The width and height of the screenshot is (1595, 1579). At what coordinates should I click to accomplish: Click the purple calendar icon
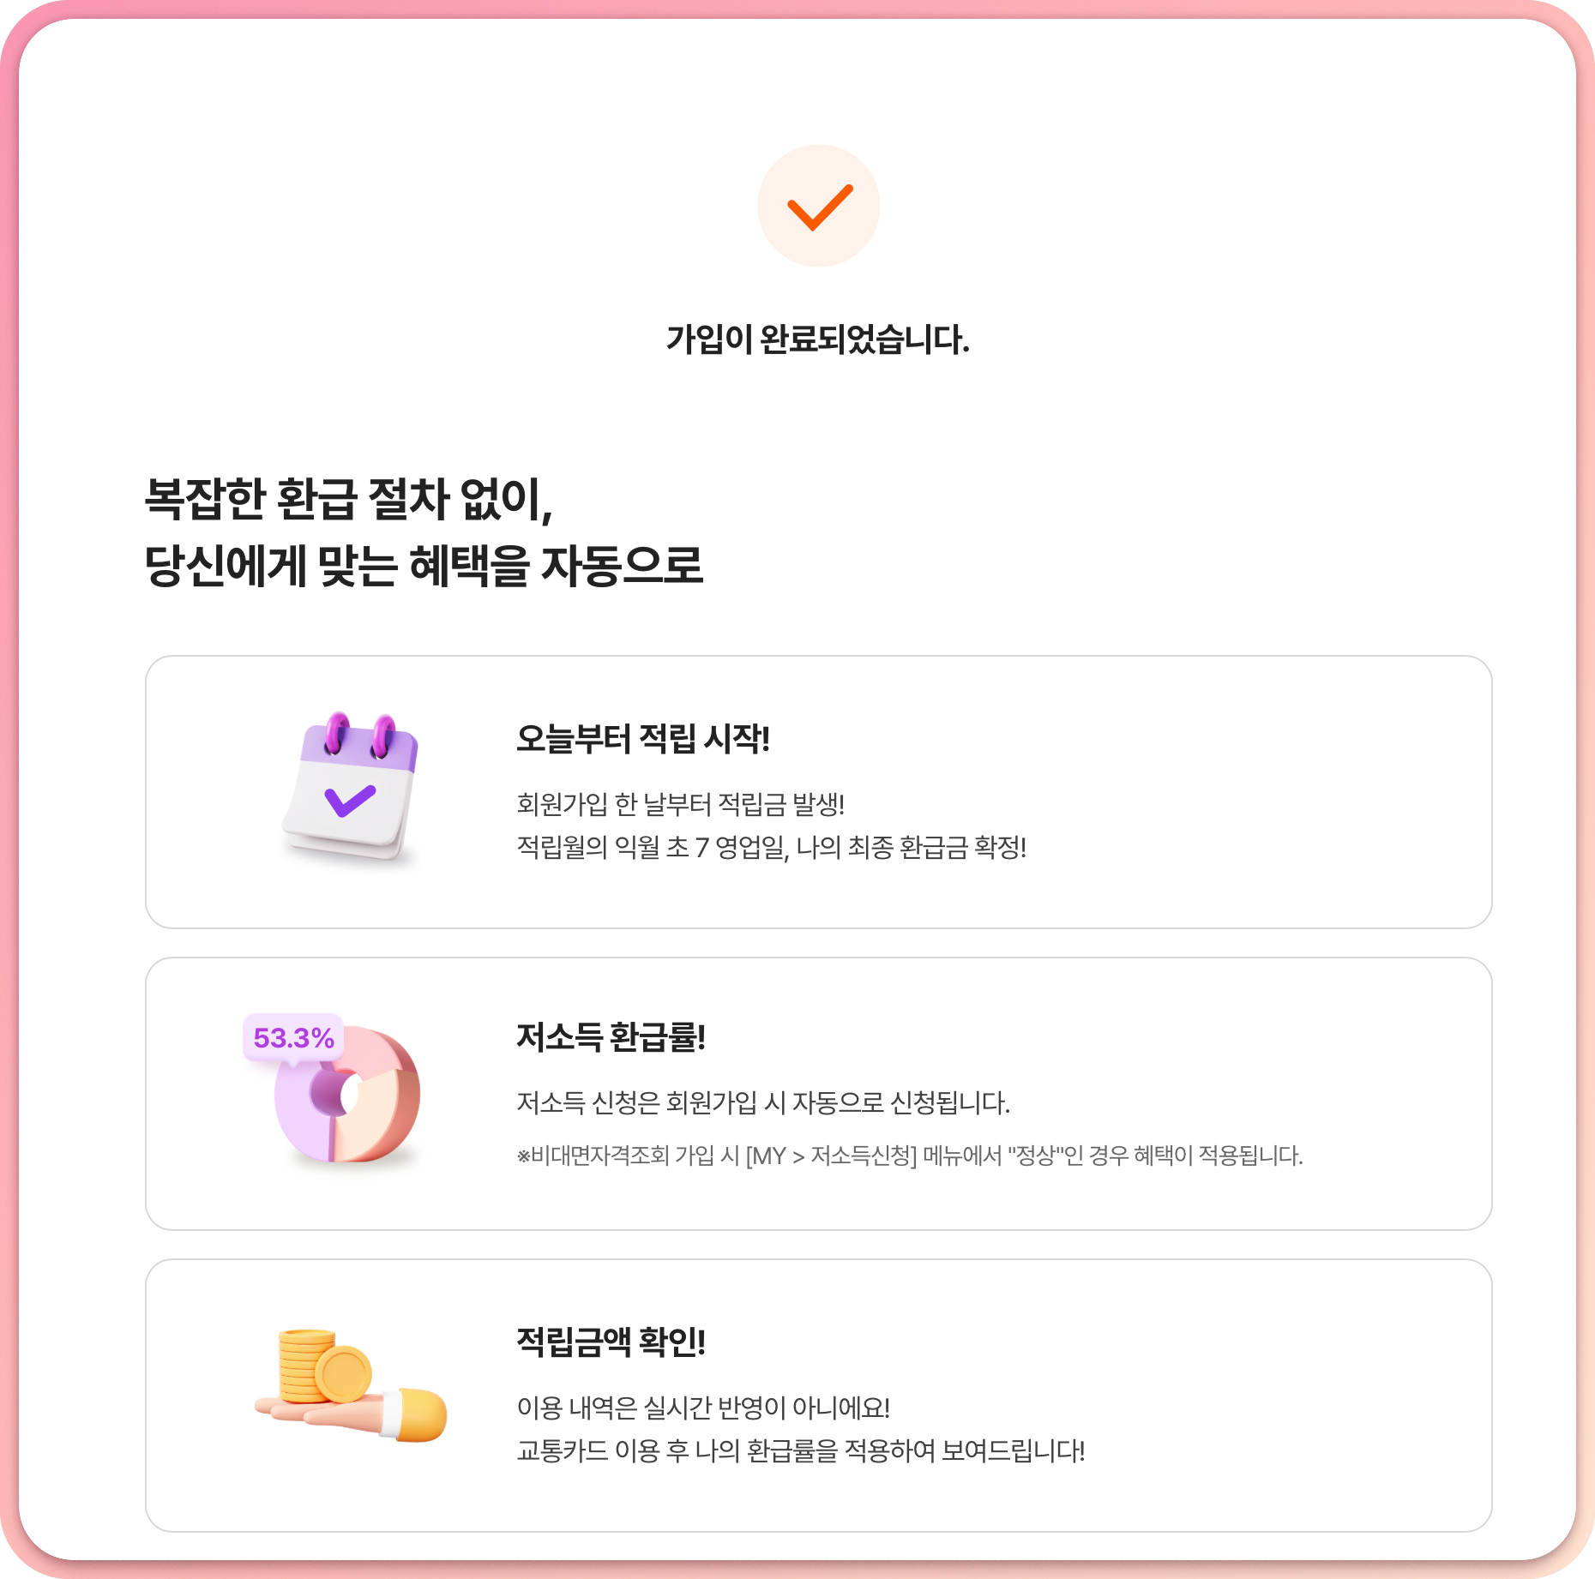click(350, 789)
